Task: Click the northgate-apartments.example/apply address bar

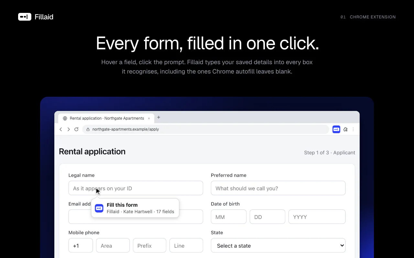Action: point(205,129)
